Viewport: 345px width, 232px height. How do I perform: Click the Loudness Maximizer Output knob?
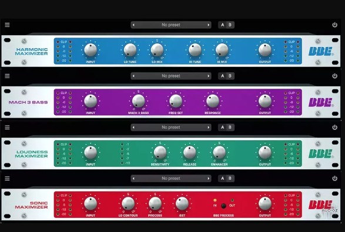265,152
